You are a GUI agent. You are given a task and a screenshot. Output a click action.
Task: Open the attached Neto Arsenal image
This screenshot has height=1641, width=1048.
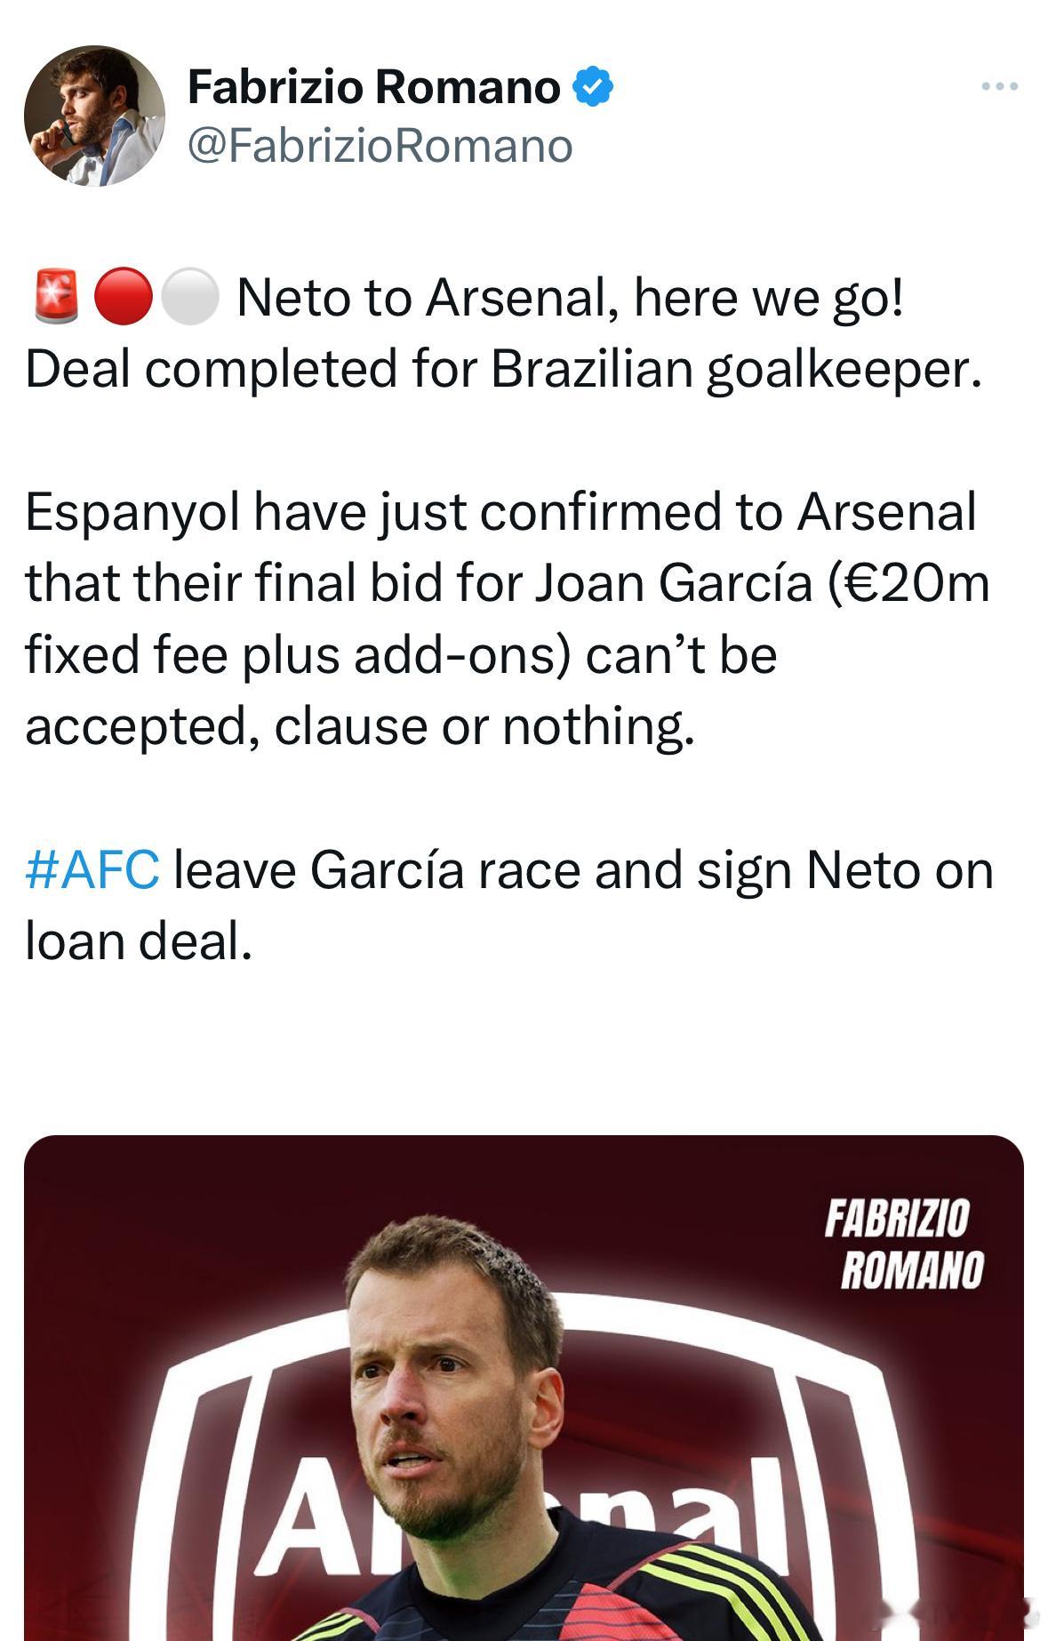[524, 1388]
